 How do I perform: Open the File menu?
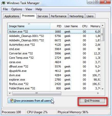(5, 9)
